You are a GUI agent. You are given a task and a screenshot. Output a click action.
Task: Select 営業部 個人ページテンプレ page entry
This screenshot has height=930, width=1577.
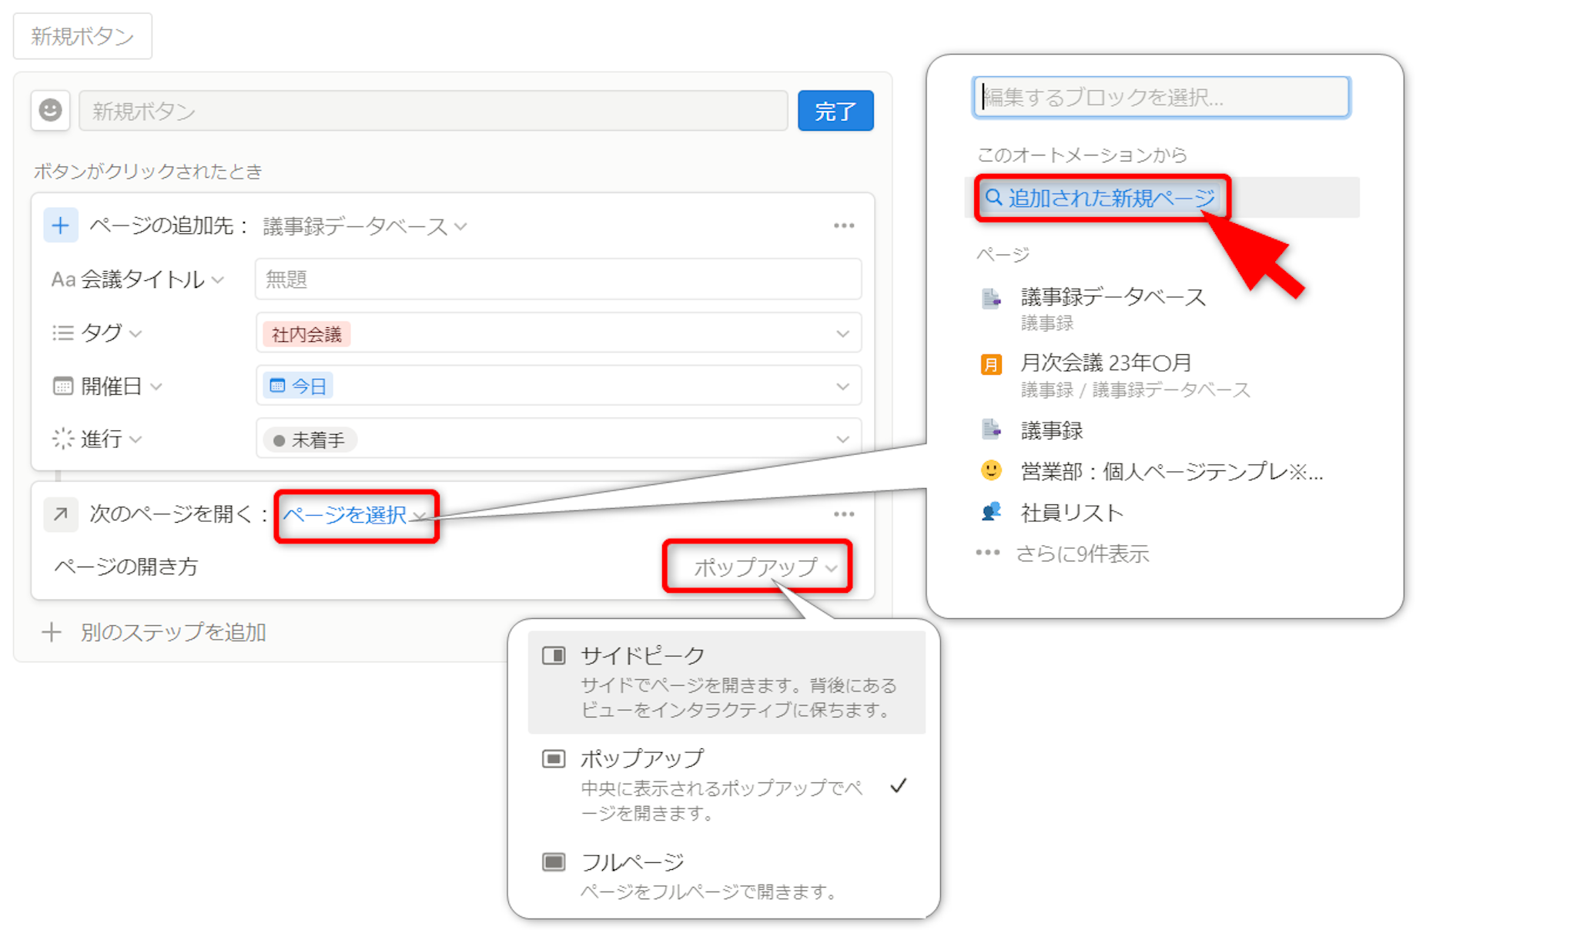click(x=1170, y=471)
